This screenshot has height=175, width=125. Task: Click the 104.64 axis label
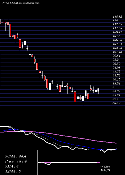pyautogui.click(x=117, y=44)
